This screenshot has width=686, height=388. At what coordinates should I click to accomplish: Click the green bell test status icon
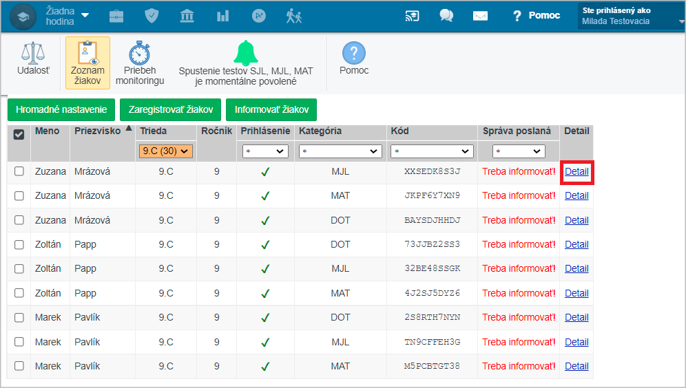(x=245, y=53)
